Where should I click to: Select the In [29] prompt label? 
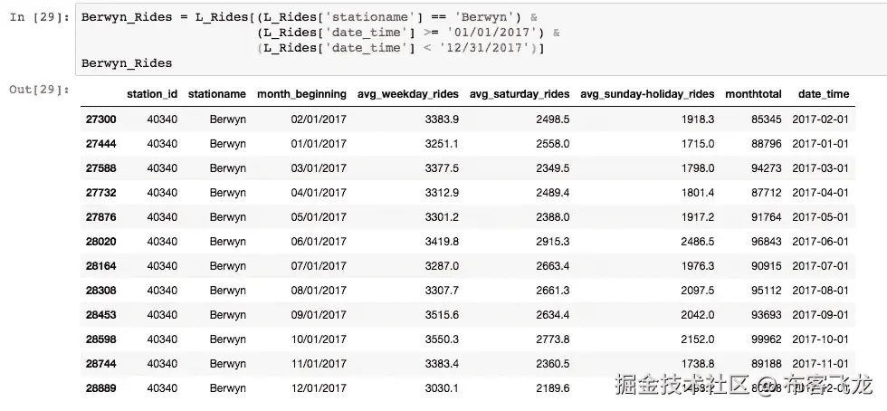click(40, 16)
